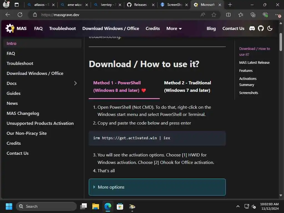Select Intro in left sidebar
The height and width of the screenshot is (213, 284).
click(x=42, y=44)
